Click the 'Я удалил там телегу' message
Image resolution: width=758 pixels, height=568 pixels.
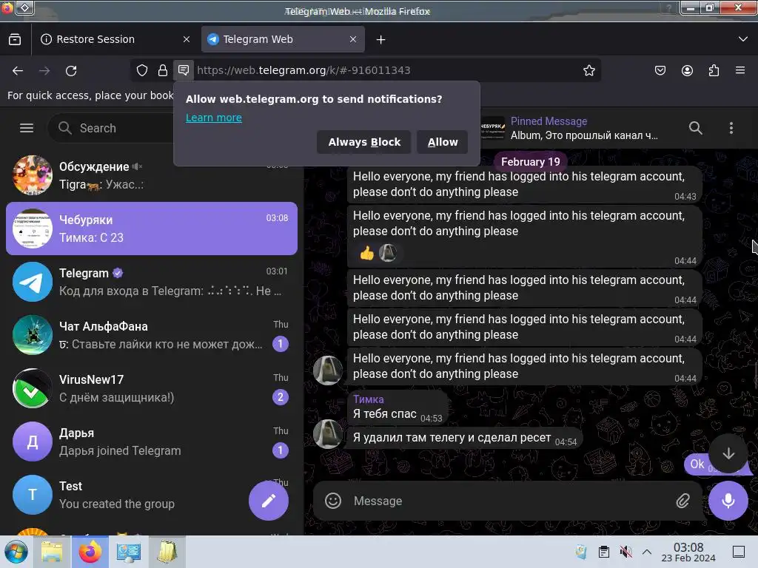coord(465,438)
